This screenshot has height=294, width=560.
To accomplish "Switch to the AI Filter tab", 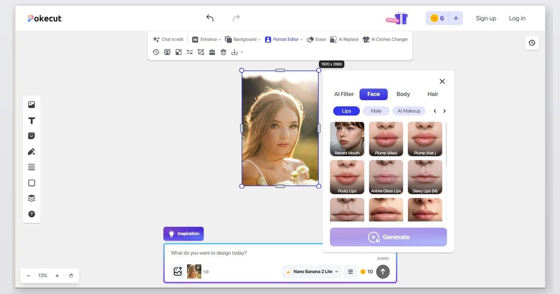I will (x=344, y=94).
